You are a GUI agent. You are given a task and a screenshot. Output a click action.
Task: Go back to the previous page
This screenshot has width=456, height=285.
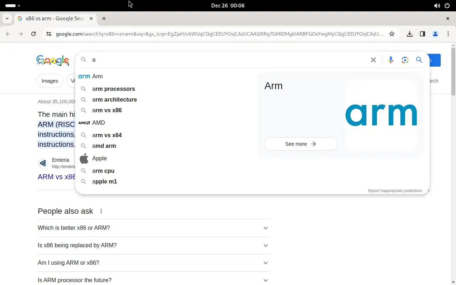pos(8,34)
